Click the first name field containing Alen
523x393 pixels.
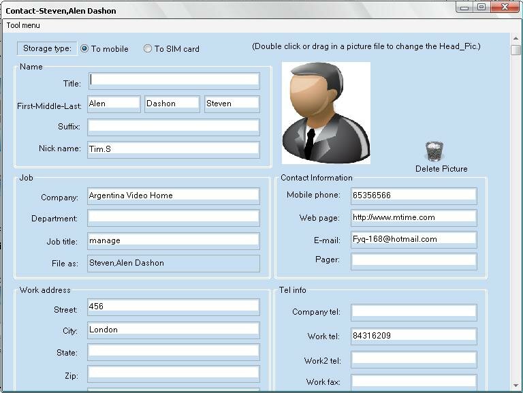tap(114, 104)
